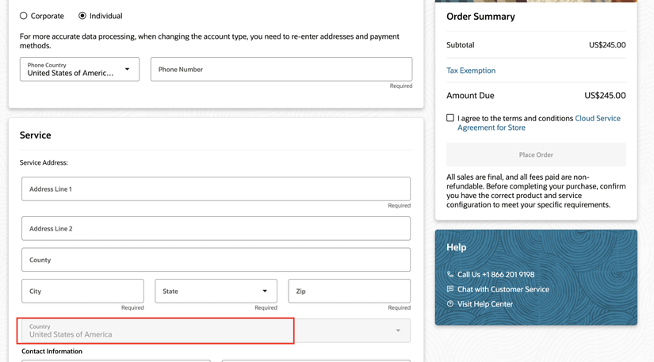This screenshot has width=654, height=362.
Task: Open the Phone Country dropdown
Action: pyautogui.click(x=79, y=69)
